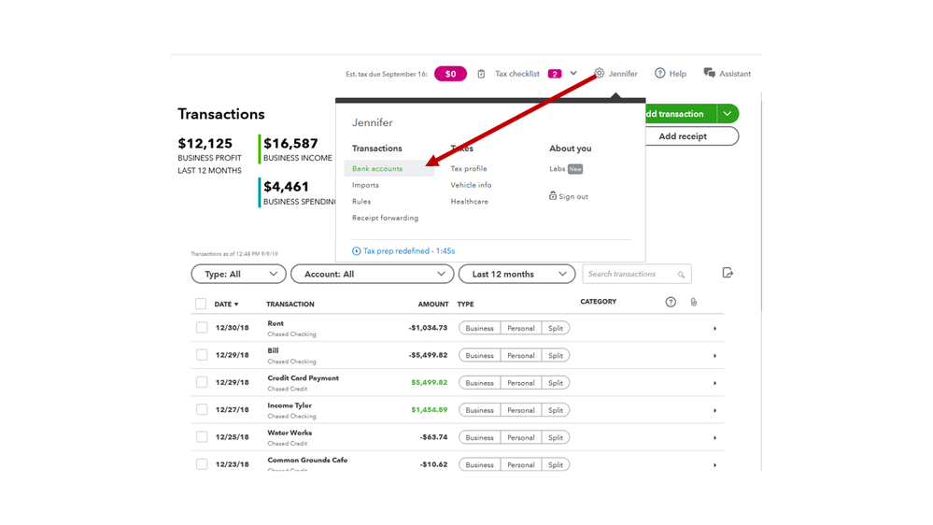The image size is (933, 525).
Task: Expand the Bill transaction row arrow
Action: click(714, 356)
